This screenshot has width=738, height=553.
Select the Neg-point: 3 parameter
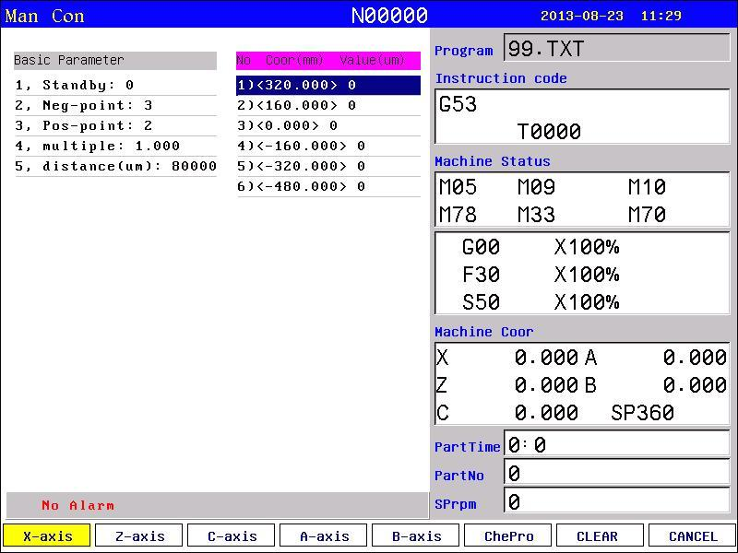point(115,105)
